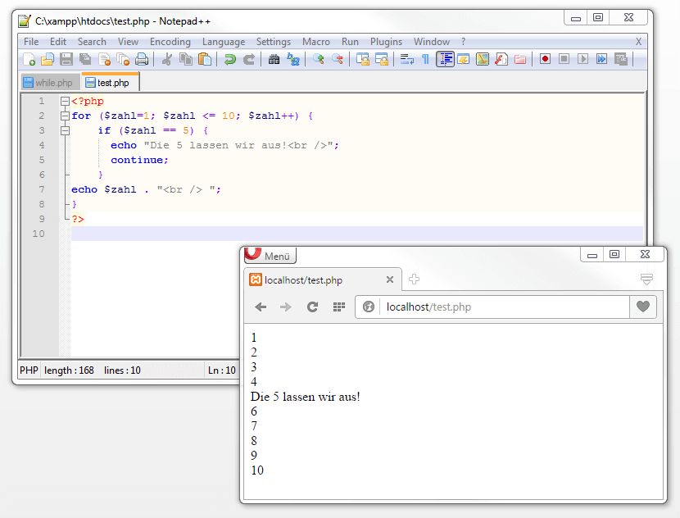Open the Run menu
The width and height of the screenshot is (680, 518).
[x=350, y=42]
